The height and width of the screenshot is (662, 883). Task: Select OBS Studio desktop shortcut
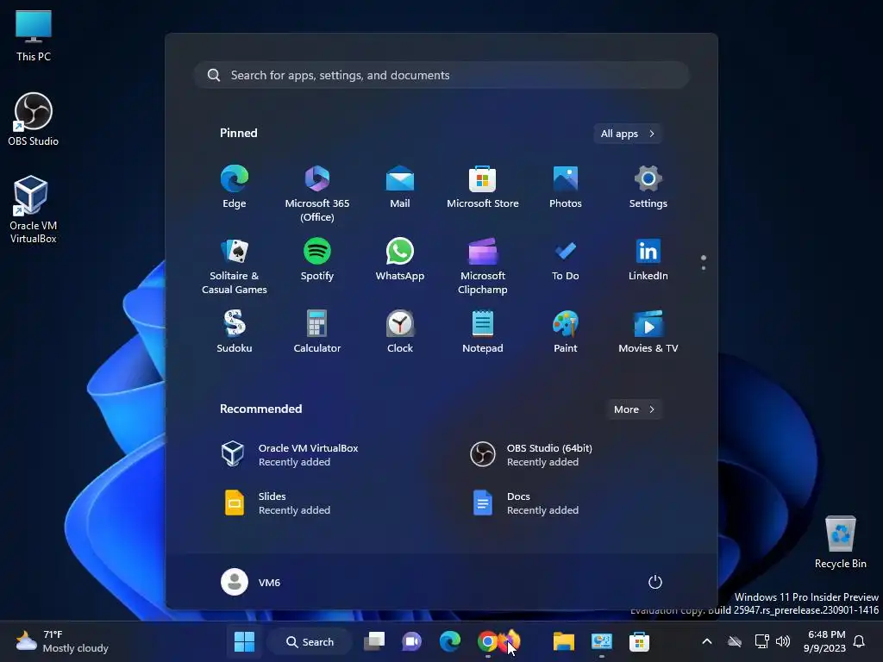[x=34, y=119]
